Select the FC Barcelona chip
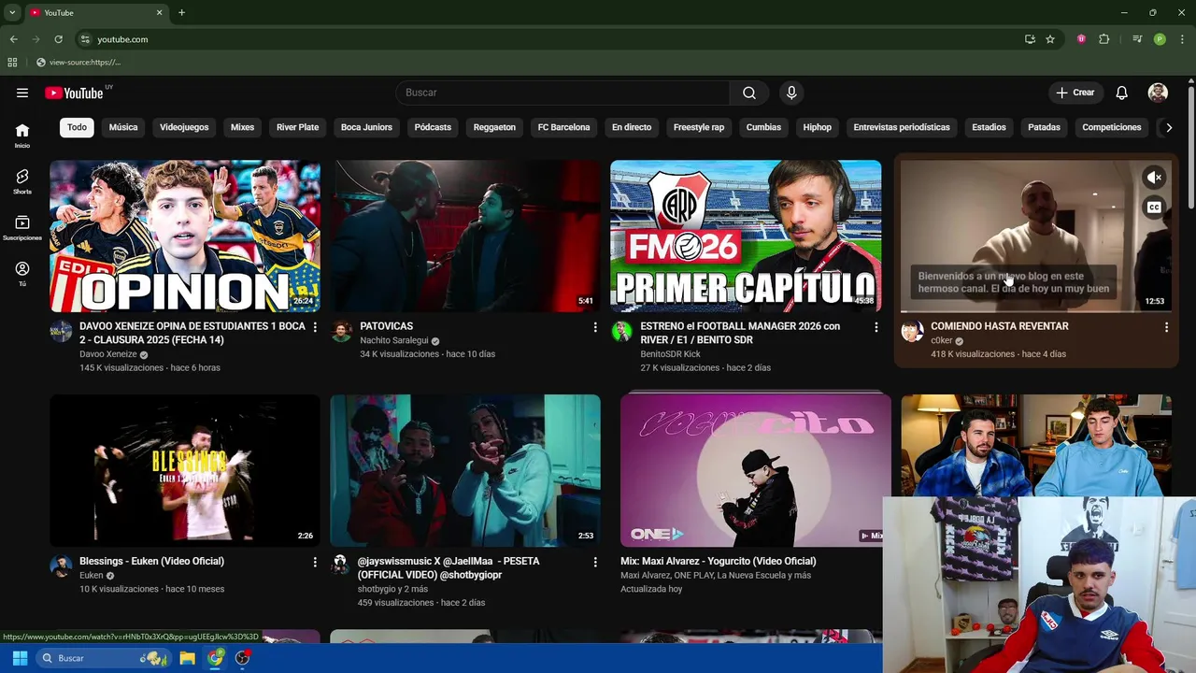 coord(563,127)
